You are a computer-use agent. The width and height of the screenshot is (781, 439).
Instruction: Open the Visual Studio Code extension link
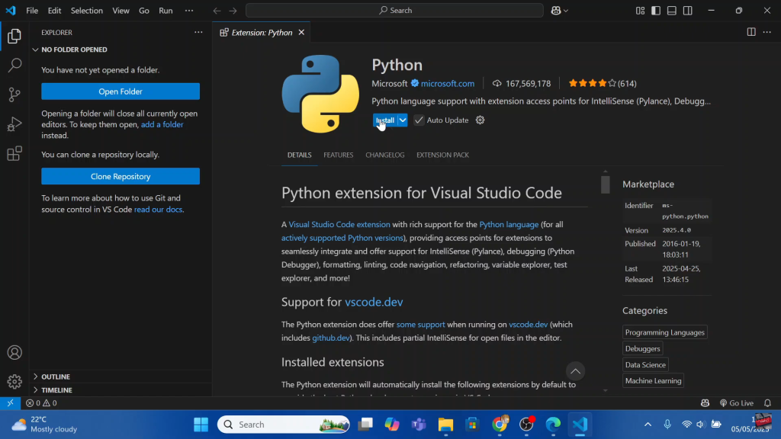(x=339, y=225)
